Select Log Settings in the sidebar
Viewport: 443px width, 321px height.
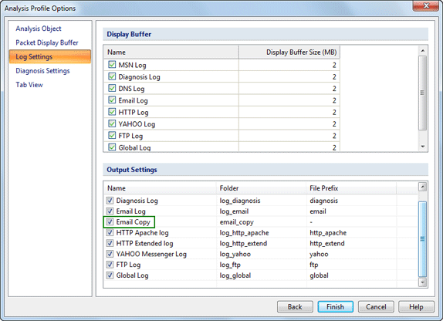coord(50,57)
